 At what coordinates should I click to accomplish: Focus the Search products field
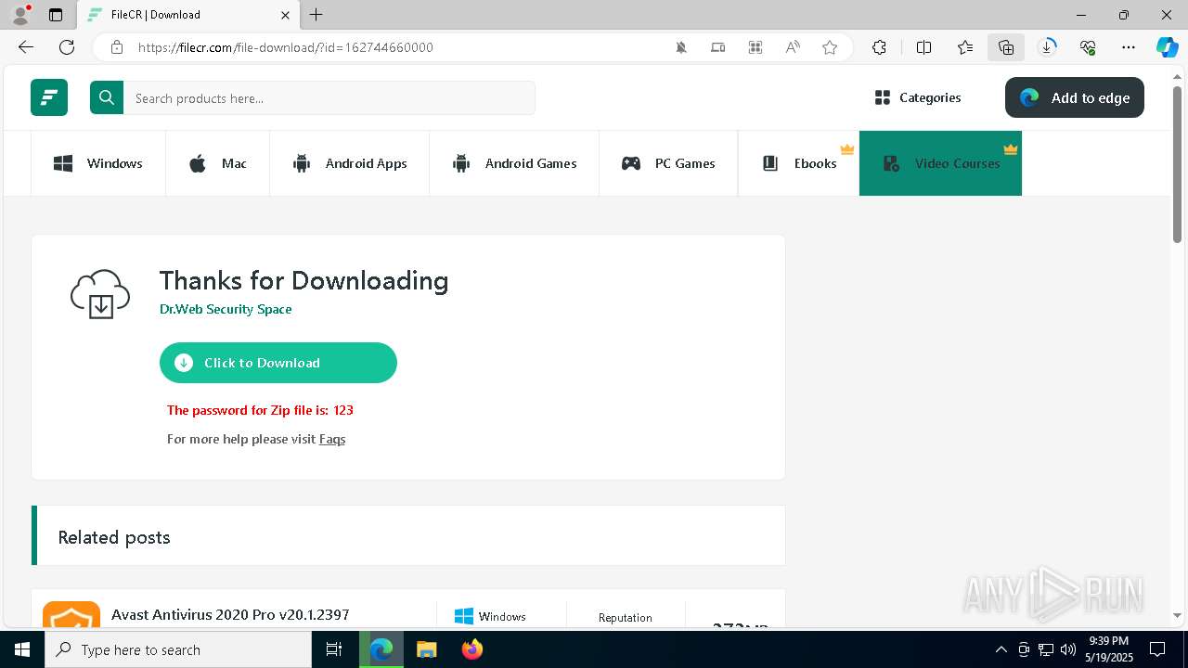[x=329, y=97]
